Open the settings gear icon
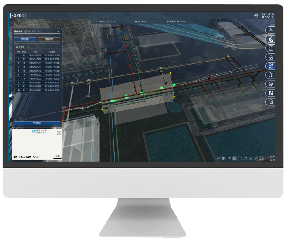This screenshot has height=244, width=287. pyautogui.click(x=256, y=16)
